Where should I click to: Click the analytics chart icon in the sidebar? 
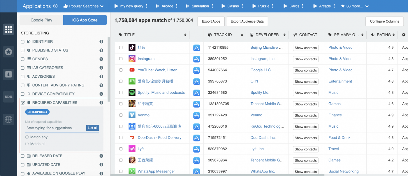pyautogui.click(x=8, y=74)
